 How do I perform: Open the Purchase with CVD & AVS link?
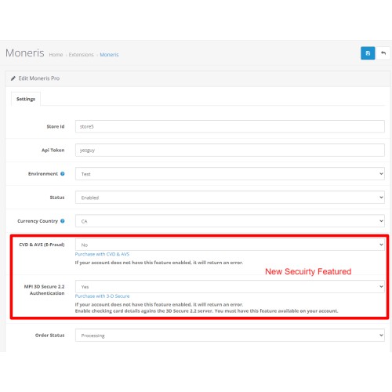[x=102, y=254]
